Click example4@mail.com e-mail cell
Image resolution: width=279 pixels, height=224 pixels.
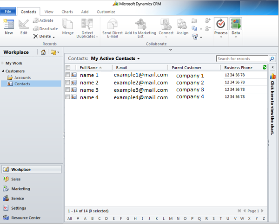point(141,97)
